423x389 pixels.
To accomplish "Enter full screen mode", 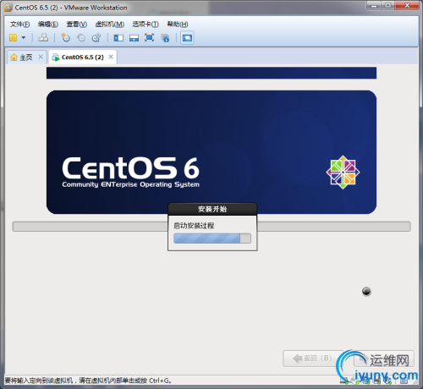I will [x=149, y=37].
